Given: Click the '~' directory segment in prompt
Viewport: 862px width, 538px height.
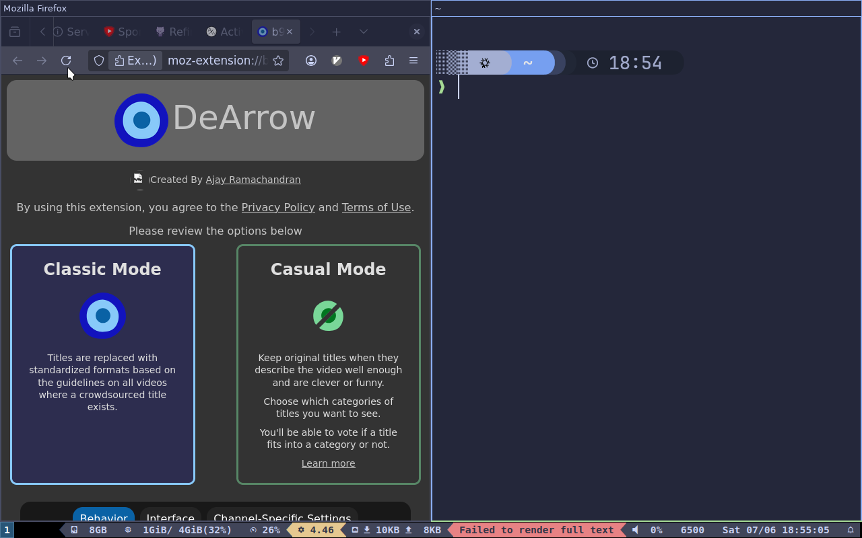Looking at the screenshot, I should 528,63.
